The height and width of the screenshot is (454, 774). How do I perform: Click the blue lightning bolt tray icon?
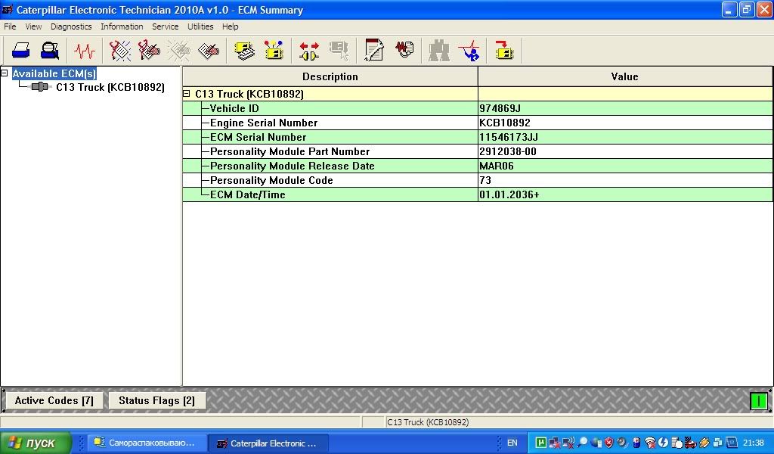(x=664, y=443)
